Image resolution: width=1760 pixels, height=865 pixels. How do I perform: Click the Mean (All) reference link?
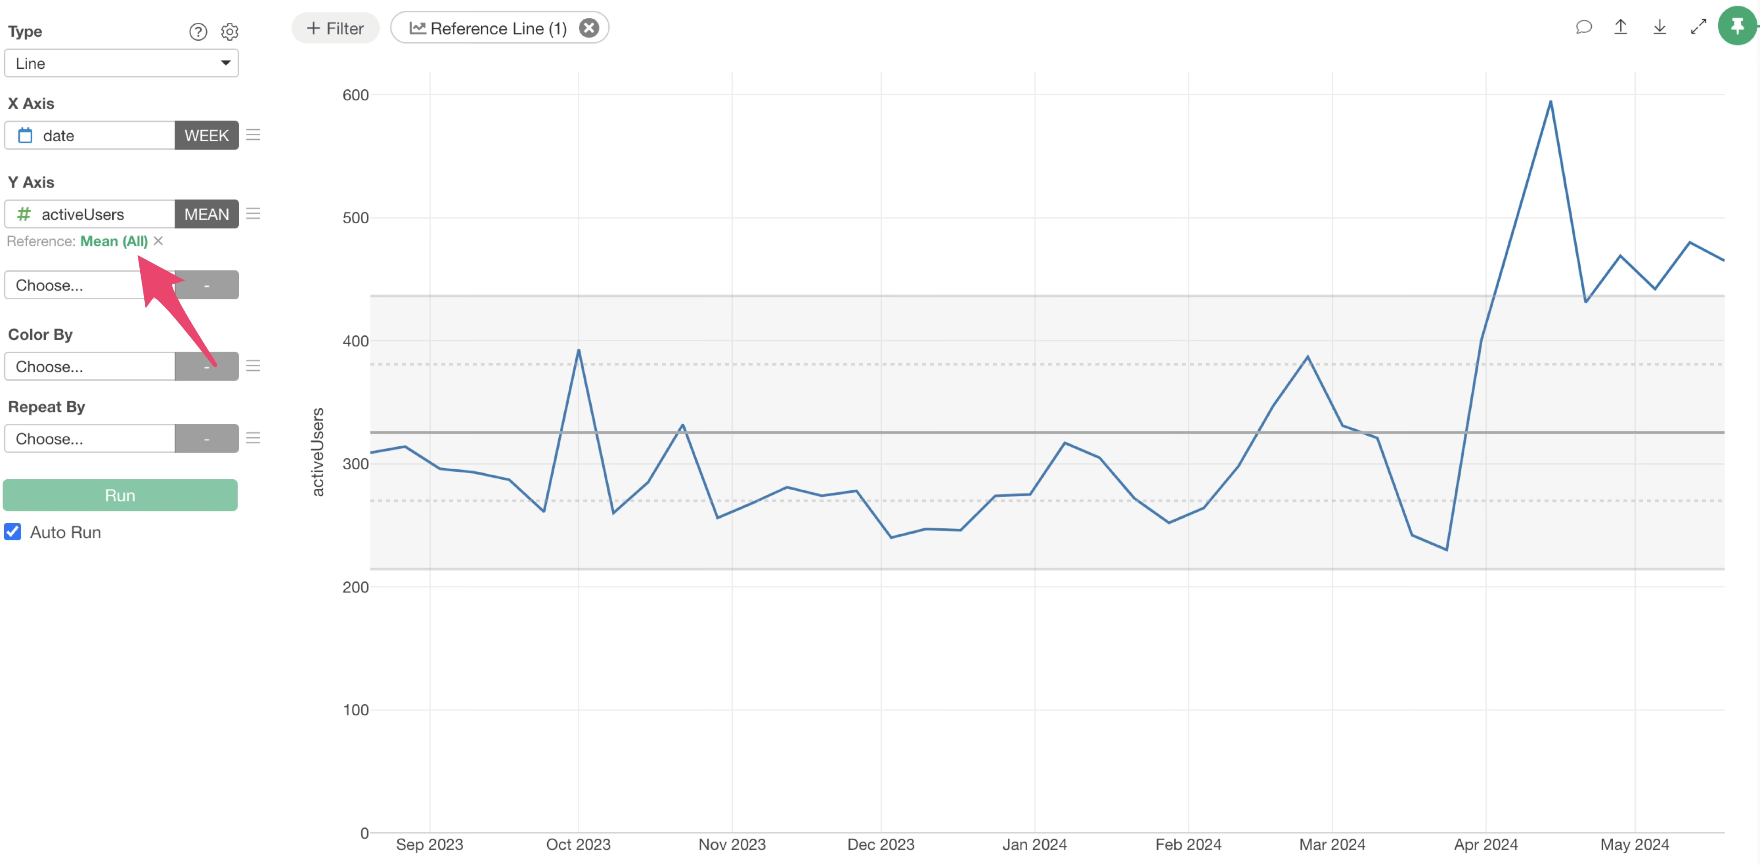point(113,241)
